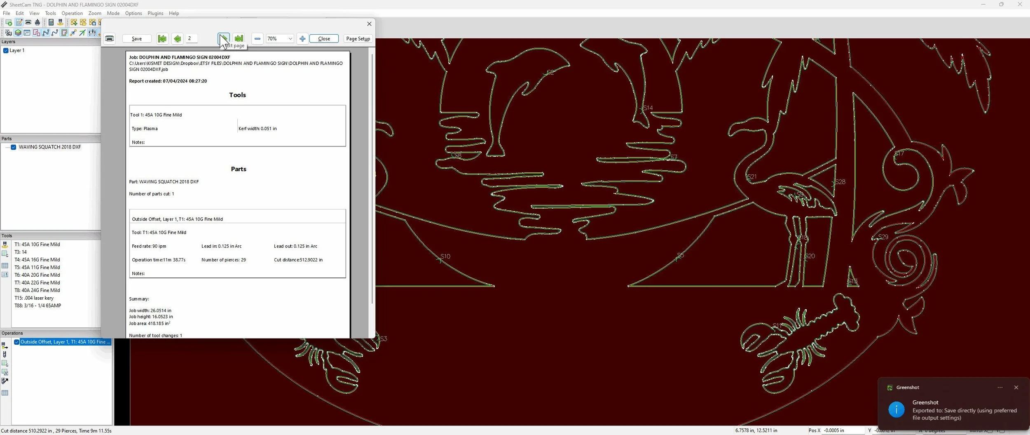
Task: Select tool T88: 3/16 - 1/4 65AMP
Action: point(38,306)
